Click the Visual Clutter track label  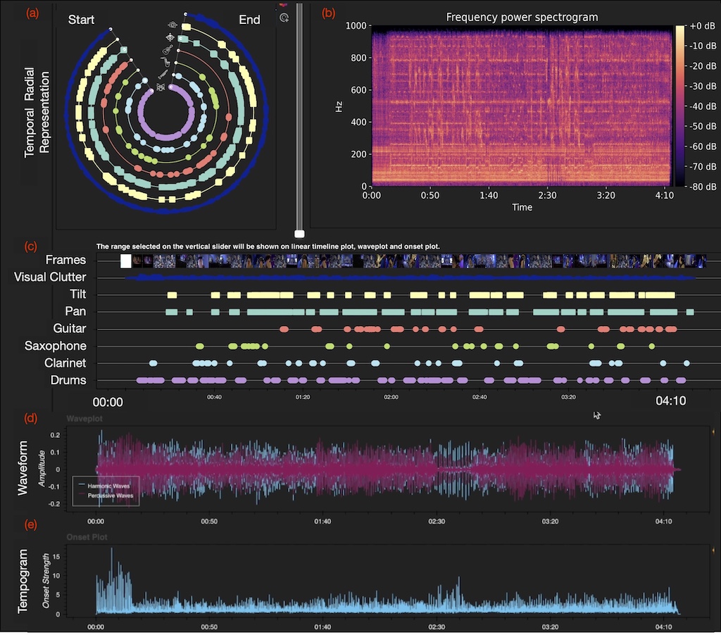tap(50, 277)
